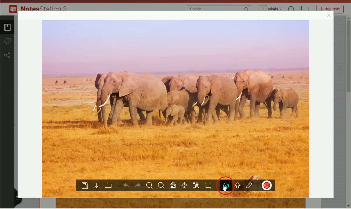Image resolution: width=351 pixels, height=209 pixels.
Task: Redo the last edit
Action: [138, 185]
